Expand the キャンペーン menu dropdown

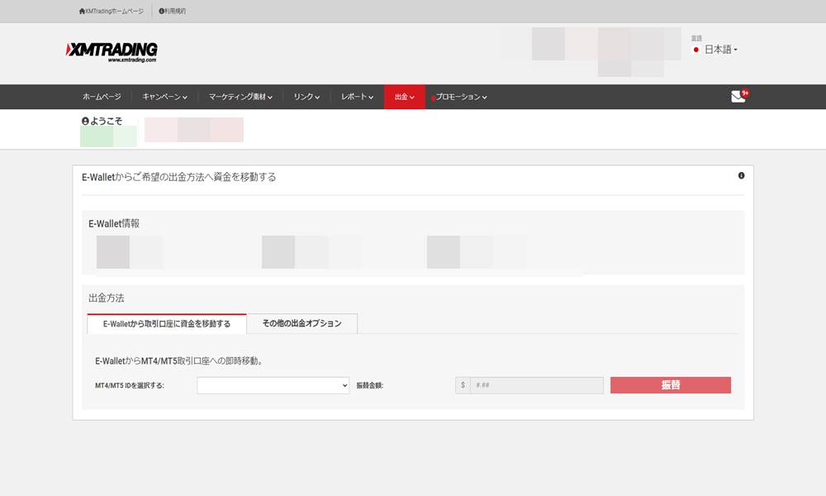coord(163,97)
